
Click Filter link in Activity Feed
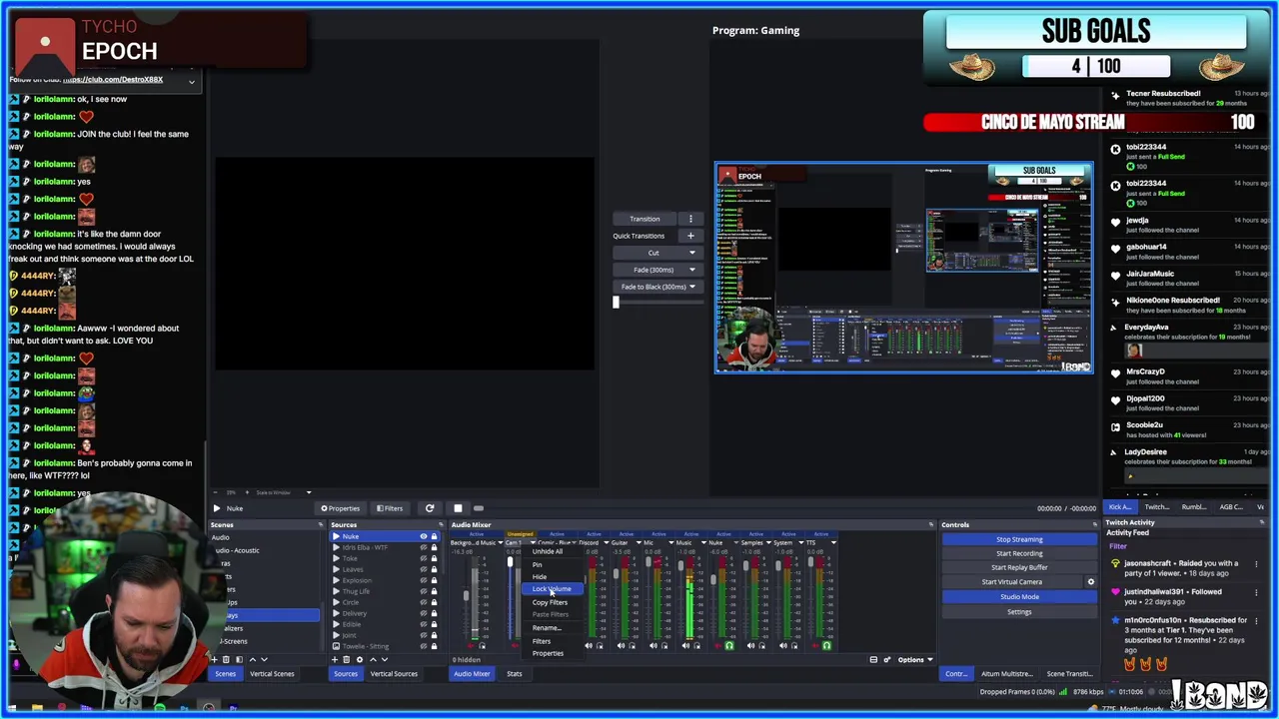click(1117, 546)
